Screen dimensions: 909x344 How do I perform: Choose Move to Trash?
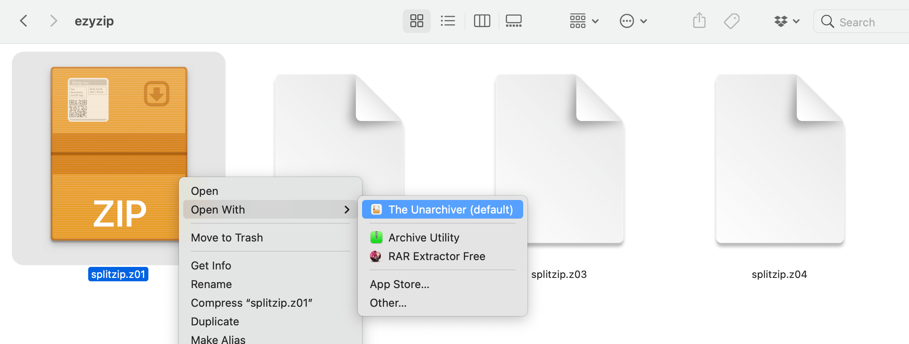click(x=270, y=238)
